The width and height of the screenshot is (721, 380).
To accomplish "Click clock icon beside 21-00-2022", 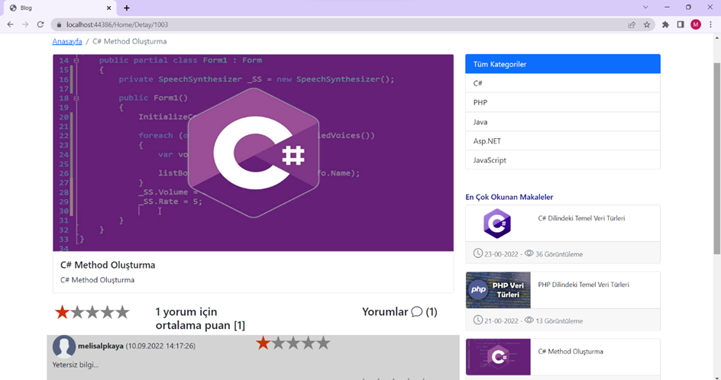I will pyautogui.click(x=478, y=320).
